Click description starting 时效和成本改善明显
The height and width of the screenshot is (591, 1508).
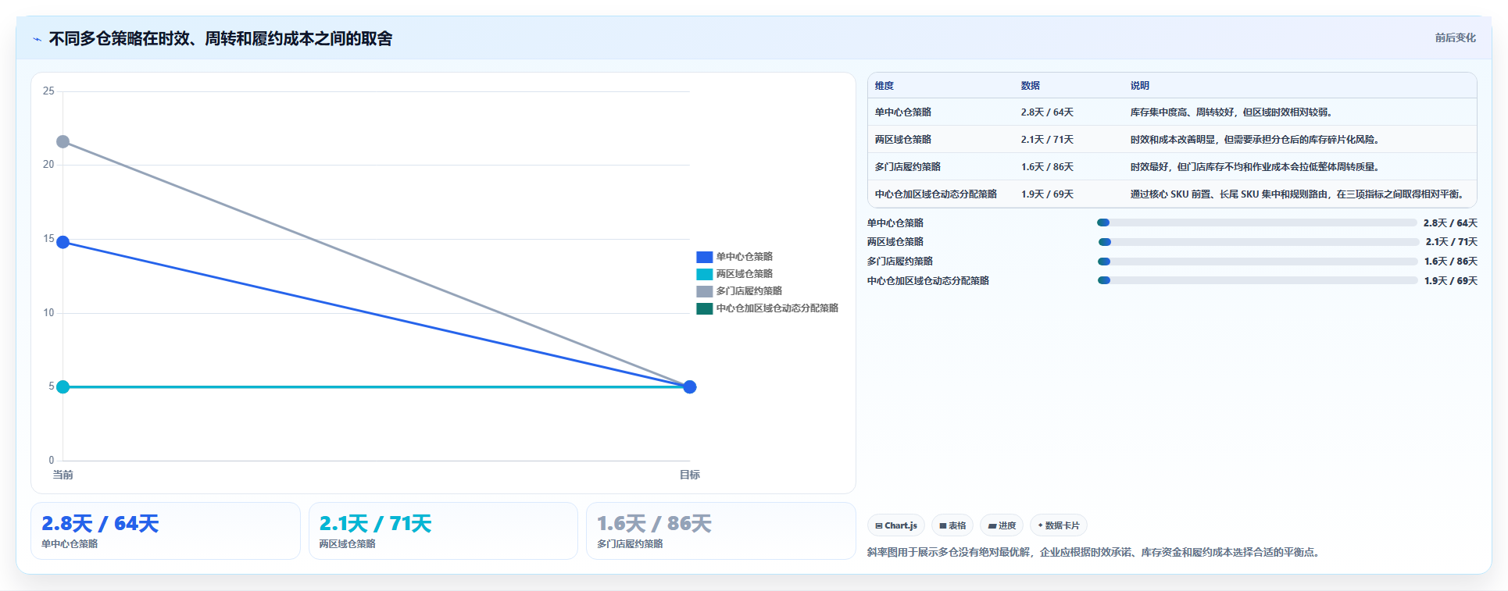click(1256, 140)
